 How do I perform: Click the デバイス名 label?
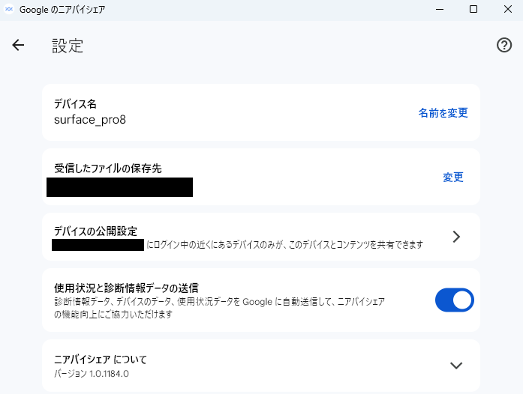pyautogui.click(x=75, y=104)
